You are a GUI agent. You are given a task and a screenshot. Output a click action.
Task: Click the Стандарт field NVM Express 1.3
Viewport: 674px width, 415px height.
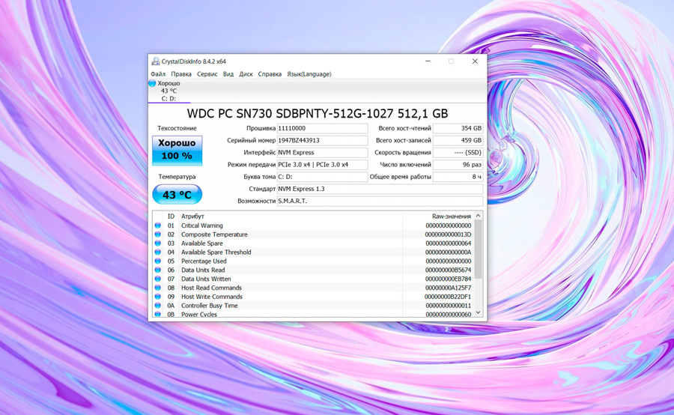(x=380, y=189)
